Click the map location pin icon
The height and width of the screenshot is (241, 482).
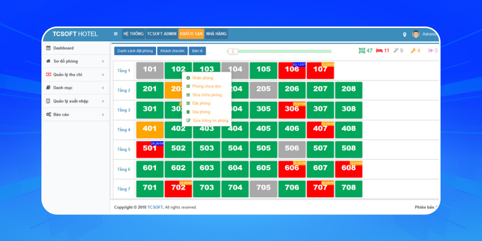404,34
